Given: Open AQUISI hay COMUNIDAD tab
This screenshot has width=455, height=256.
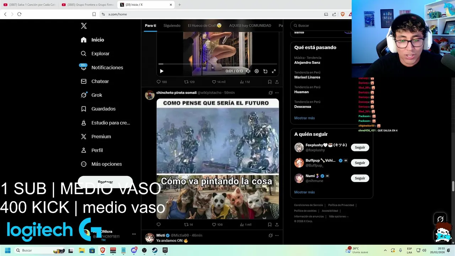Looking at the screenshot, I should [250, 26].
